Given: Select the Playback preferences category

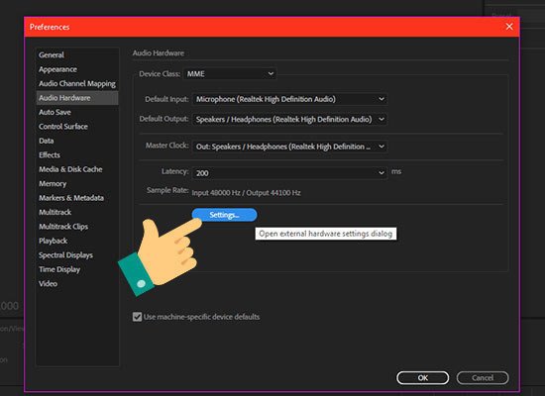Looking at the screenshot, I should (x=53, y=241).
